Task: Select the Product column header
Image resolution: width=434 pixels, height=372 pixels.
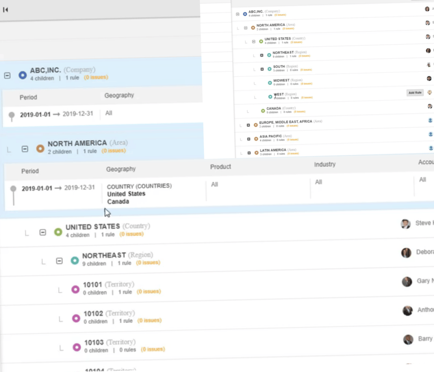Action: [x=220, y=167]
